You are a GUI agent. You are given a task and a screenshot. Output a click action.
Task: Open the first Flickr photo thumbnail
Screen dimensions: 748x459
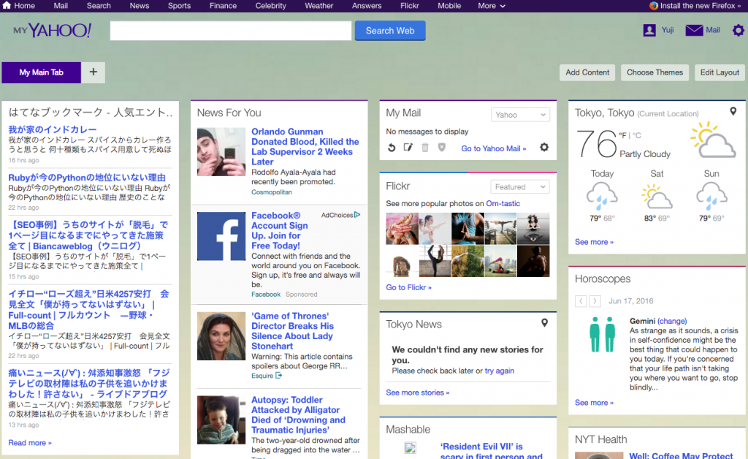click(x=401, y=219)
